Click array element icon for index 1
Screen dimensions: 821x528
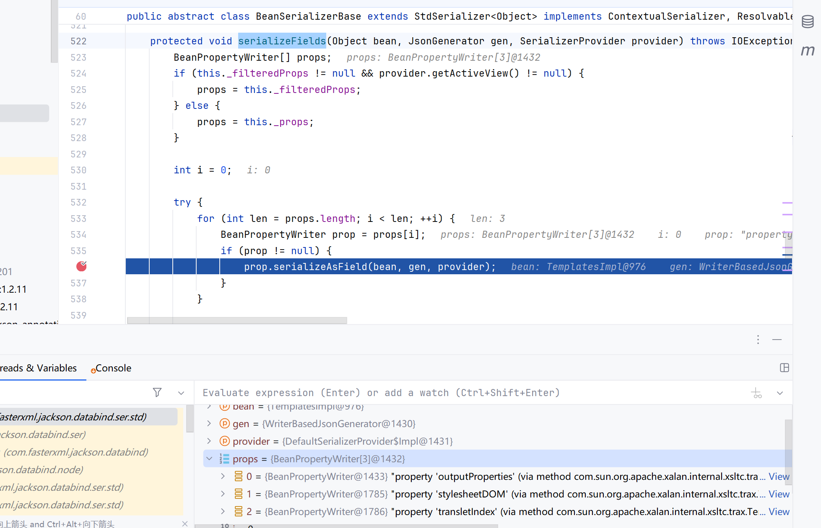pos(239,494)
